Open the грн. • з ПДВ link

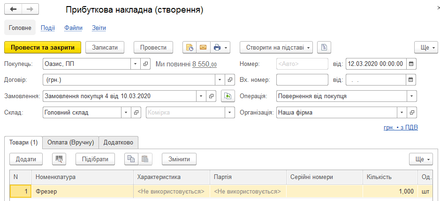click(x=401, y=128)
